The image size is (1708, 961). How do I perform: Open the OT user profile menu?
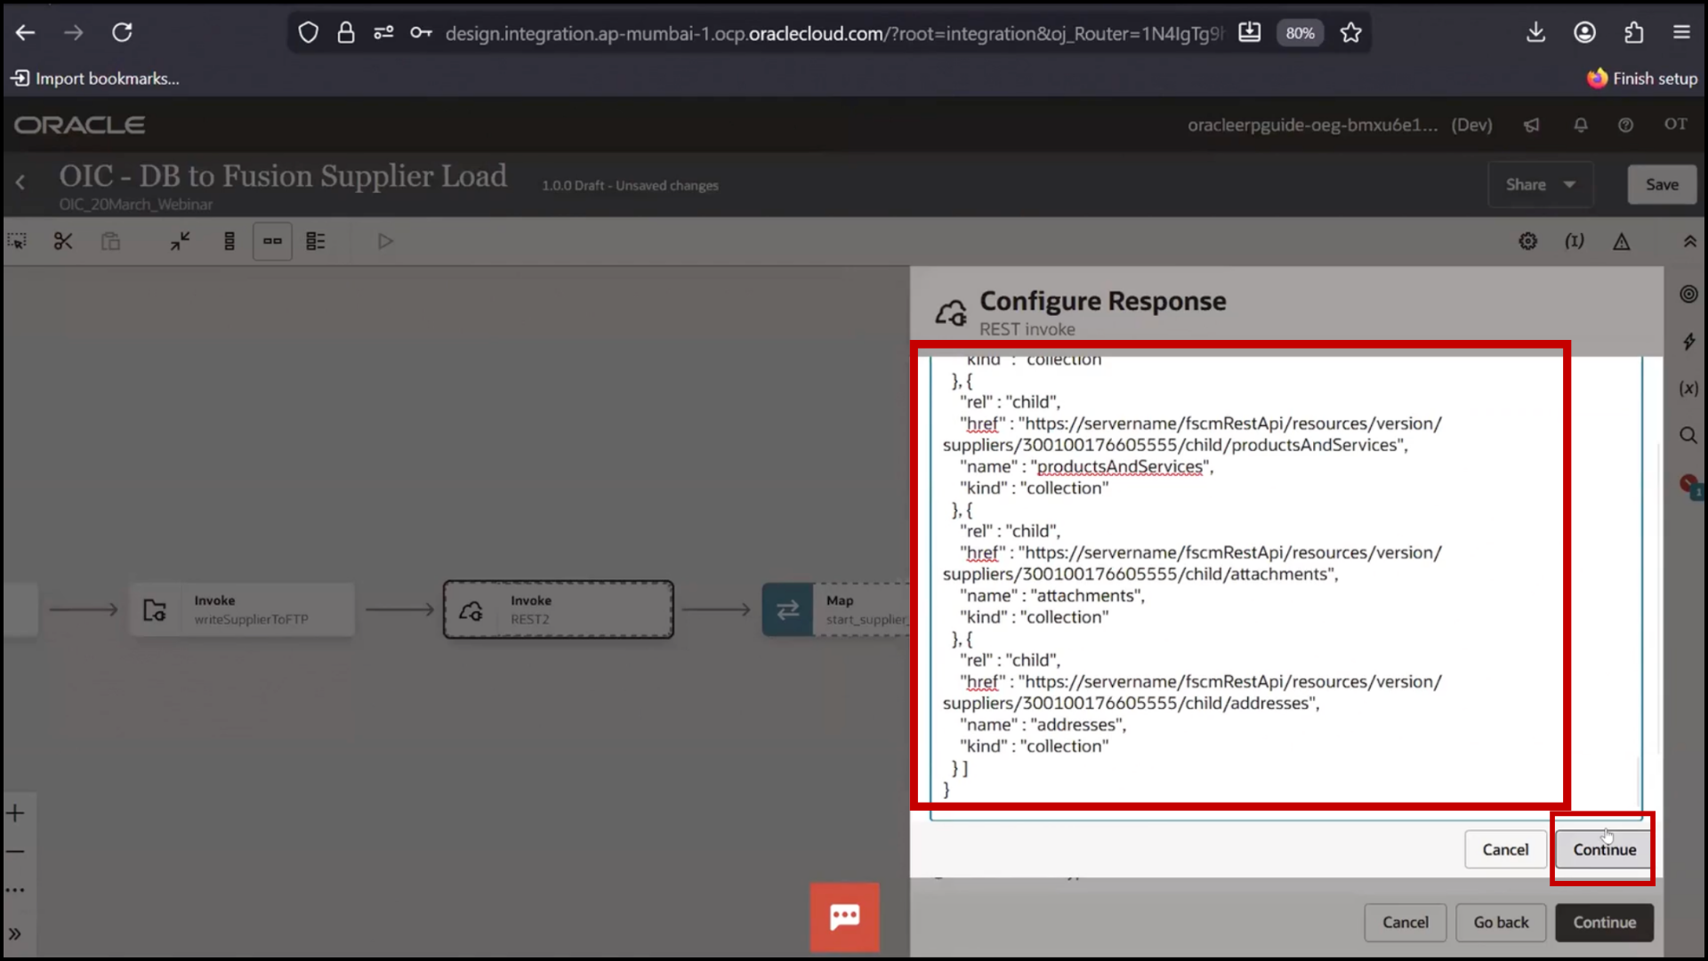click(1675, 125)
